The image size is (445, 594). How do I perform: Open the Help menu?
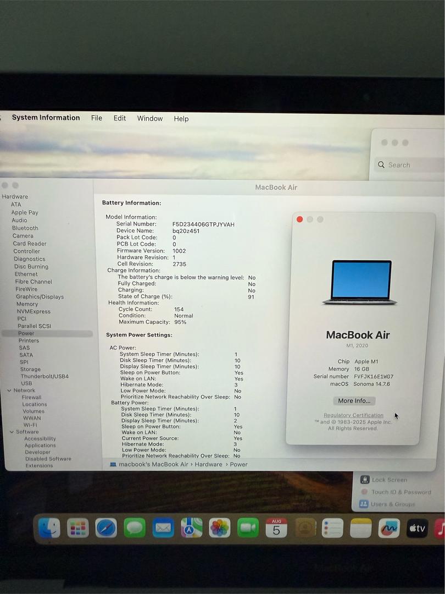pos(181,119)
